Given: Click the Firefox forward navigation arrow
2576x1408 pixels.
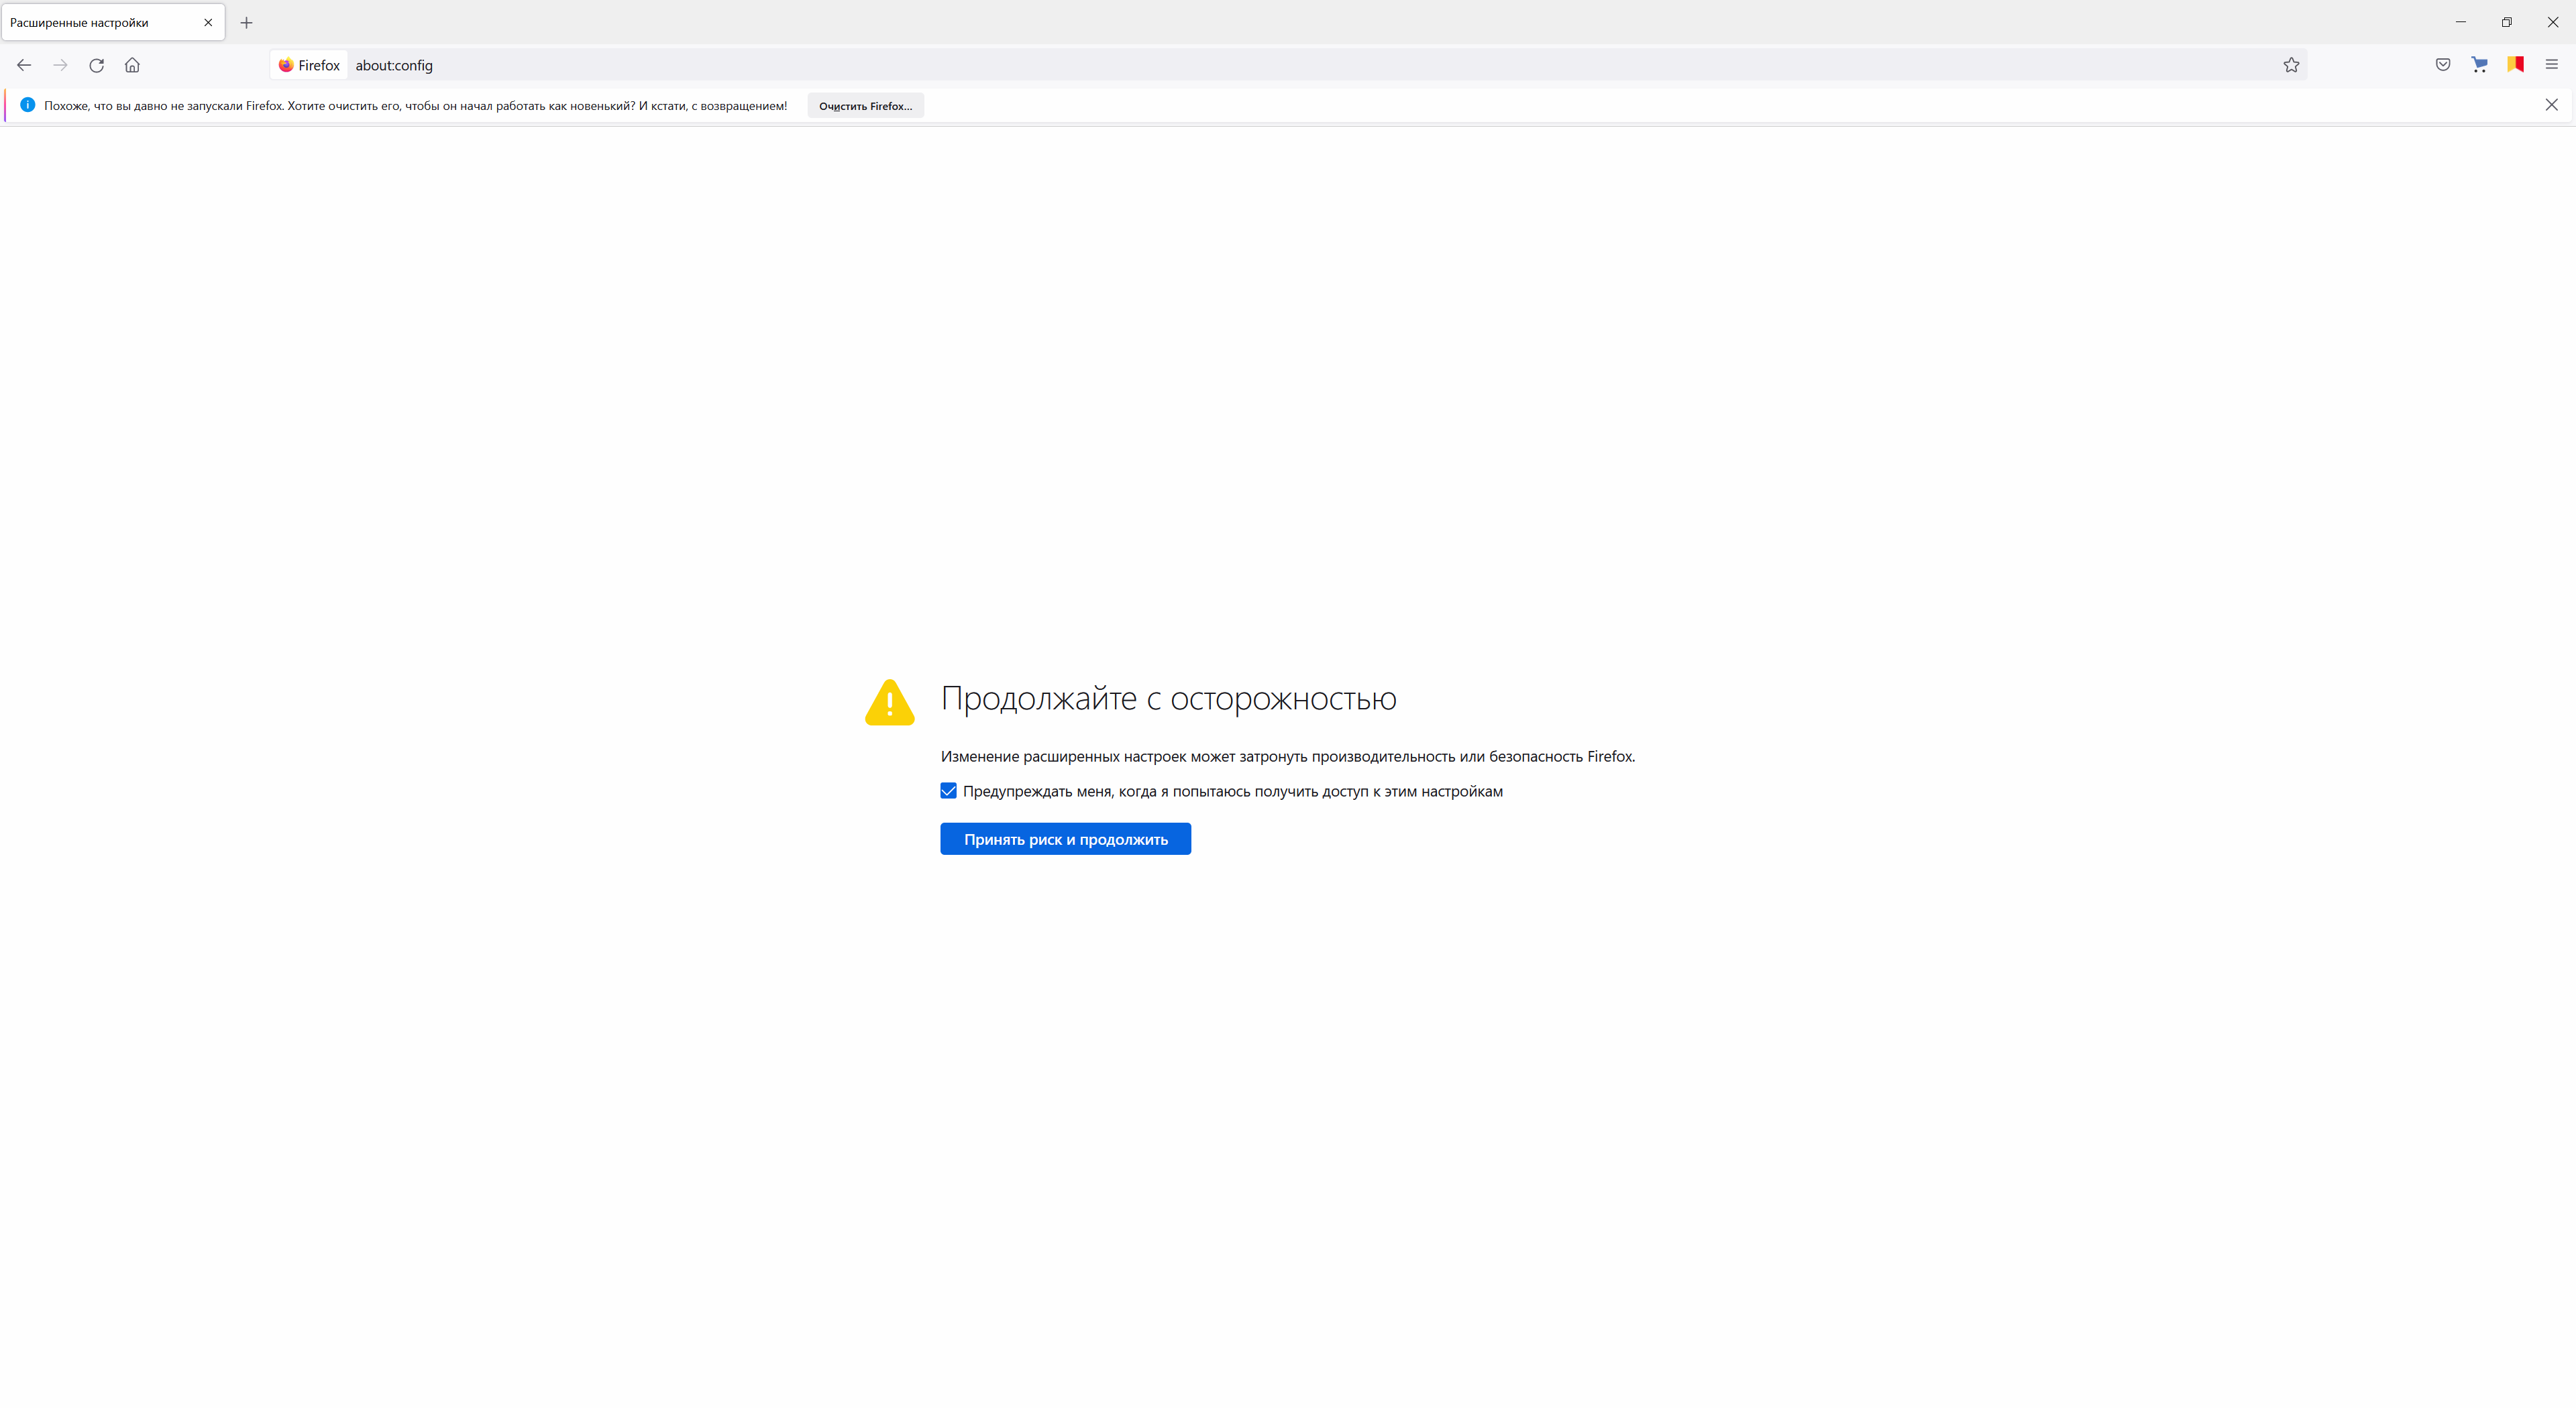Looking at the screenshot, I should pyautogui.click(x=59, y=64).
